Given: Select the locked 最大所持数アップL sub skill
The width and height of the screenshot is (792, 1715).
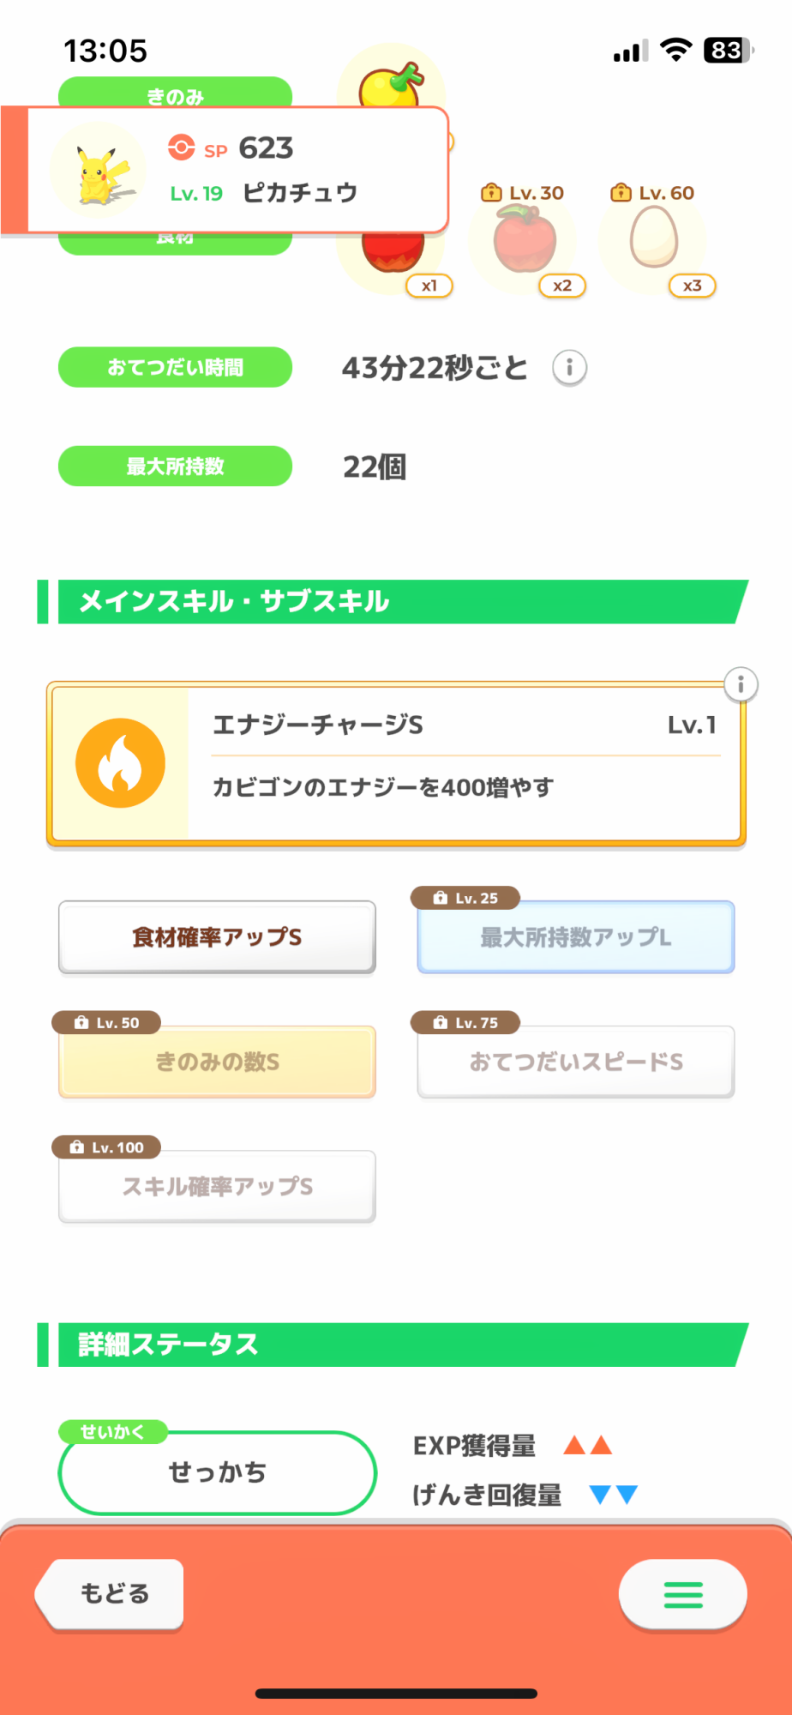Looking at the screenshot, I should pyautogui.click(x=575, y=937).
